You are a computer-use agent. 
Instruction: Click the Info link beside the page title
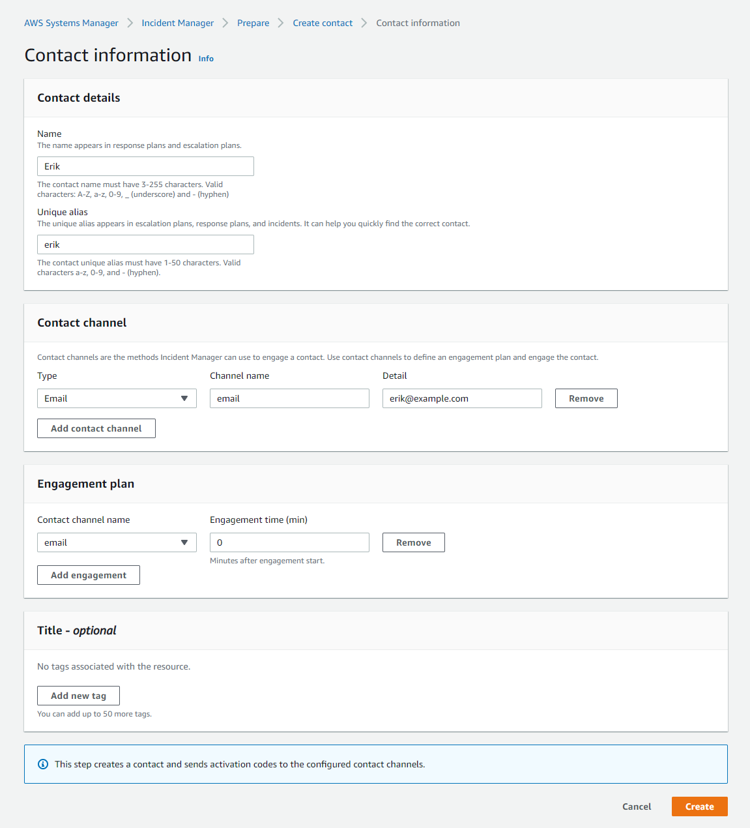pyautogui.click(x=206, y=59)
